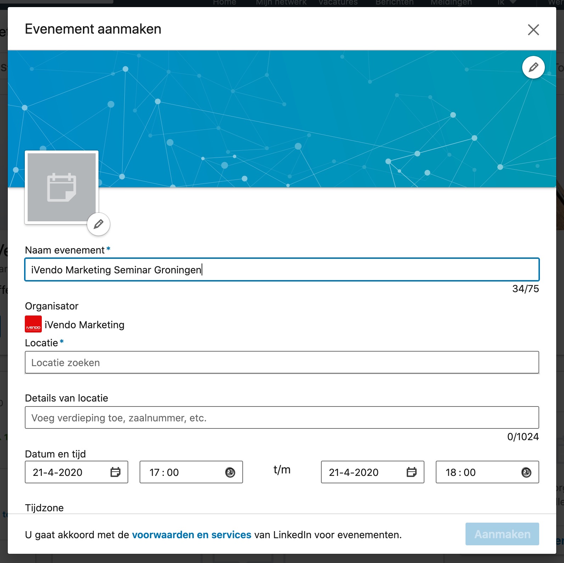
Task: Click the Details van locatie field
Action: 282,417
